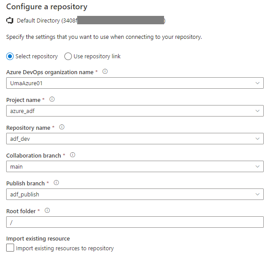This screenshot has height=256, width=269.
Task: Click the Project name info icon
Action: [x=52, y=99]
